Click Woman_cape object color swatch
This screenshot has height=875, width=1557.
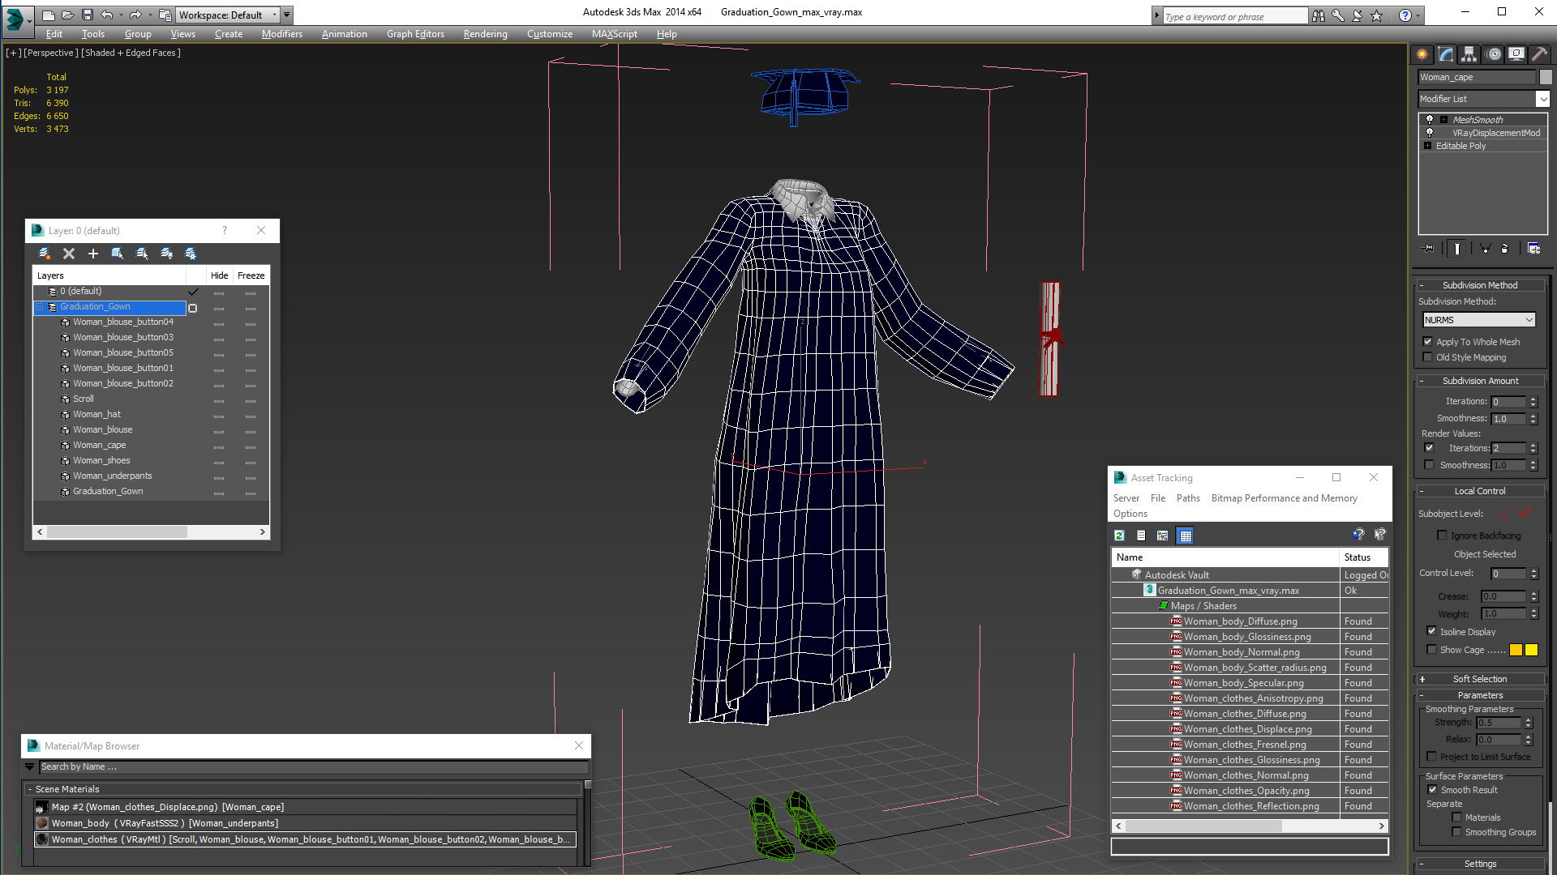pyautogui.click(x=1546, y=77)
